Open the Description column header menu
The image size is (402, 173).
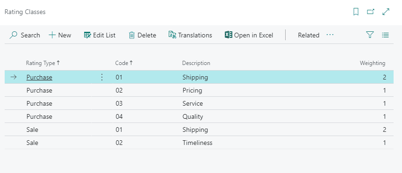196,63
